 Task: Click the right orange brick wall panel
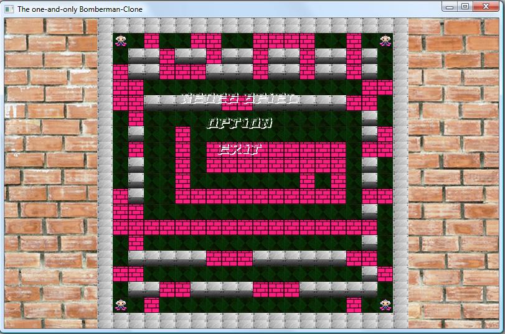click(x=455, y=174)
